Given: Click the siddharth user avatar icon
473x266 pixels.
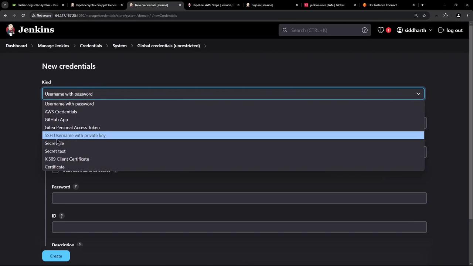Looking at the screenshot, I should pos(400,30).
